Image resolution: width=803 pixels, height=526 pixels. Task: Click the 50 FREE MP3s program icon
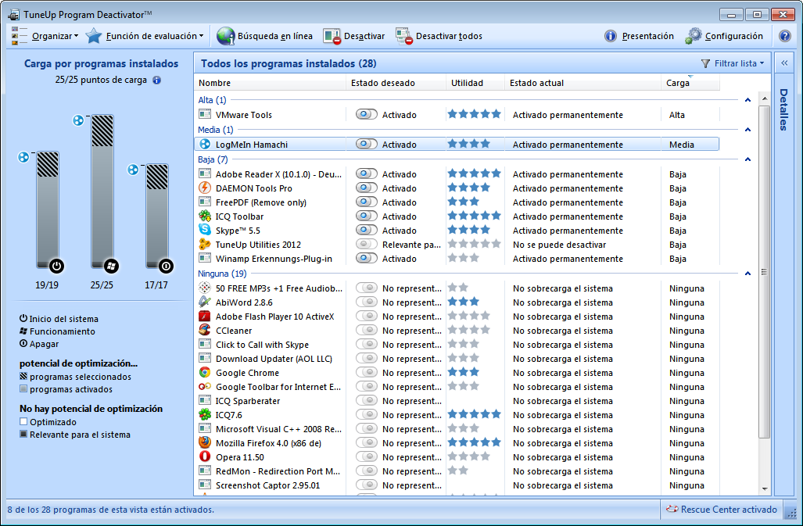click(x=205, y=288)
